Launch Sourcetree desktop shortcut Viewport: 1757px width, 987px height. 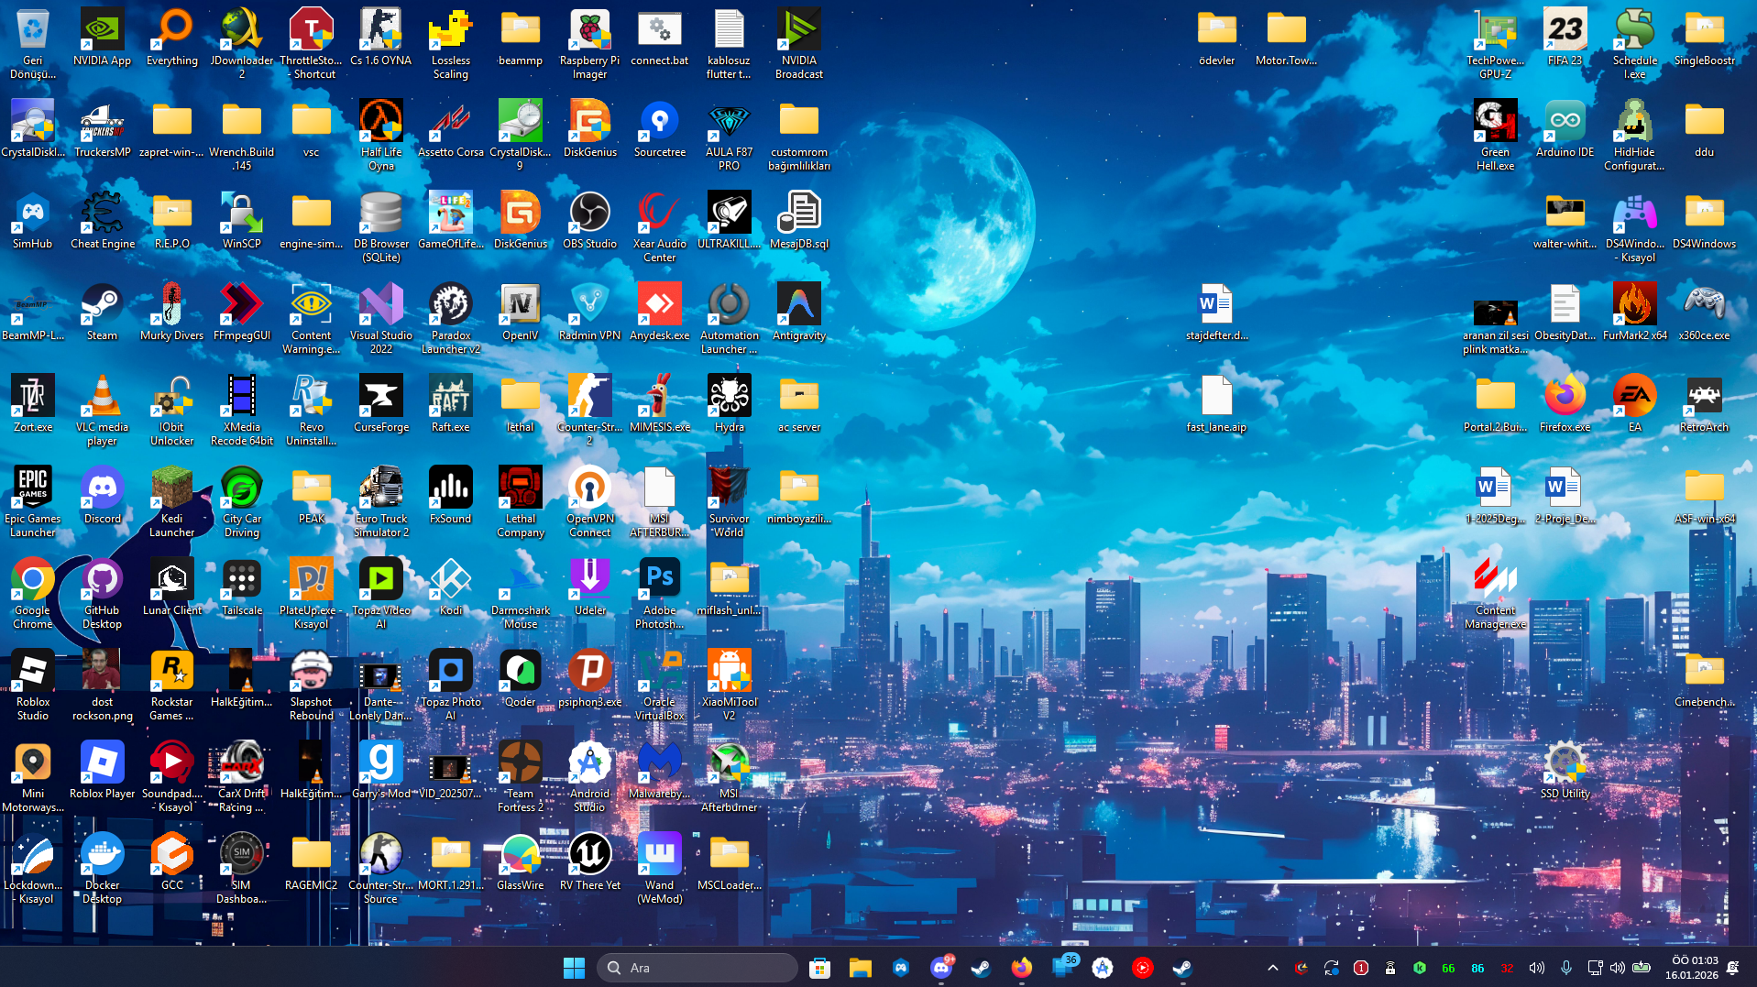659,129
